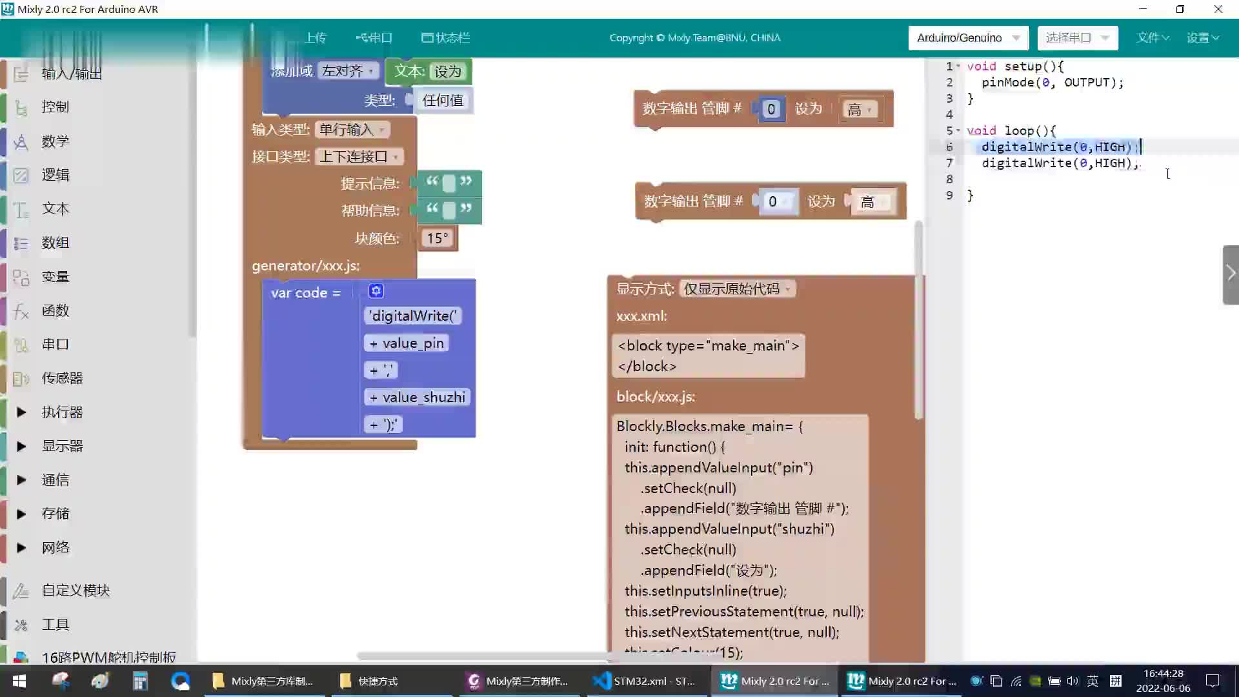Fold the setup function in code editor
1239x697 pixels.
958,66
